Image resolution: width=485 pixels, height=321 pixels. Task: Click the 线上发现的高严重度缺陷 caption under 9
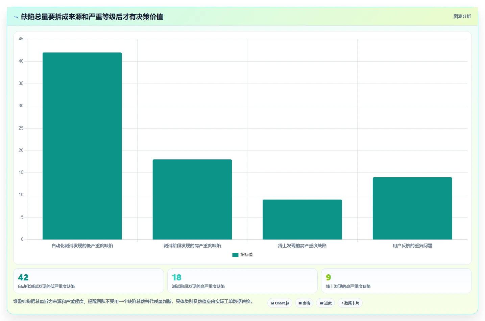pos(348,286)
